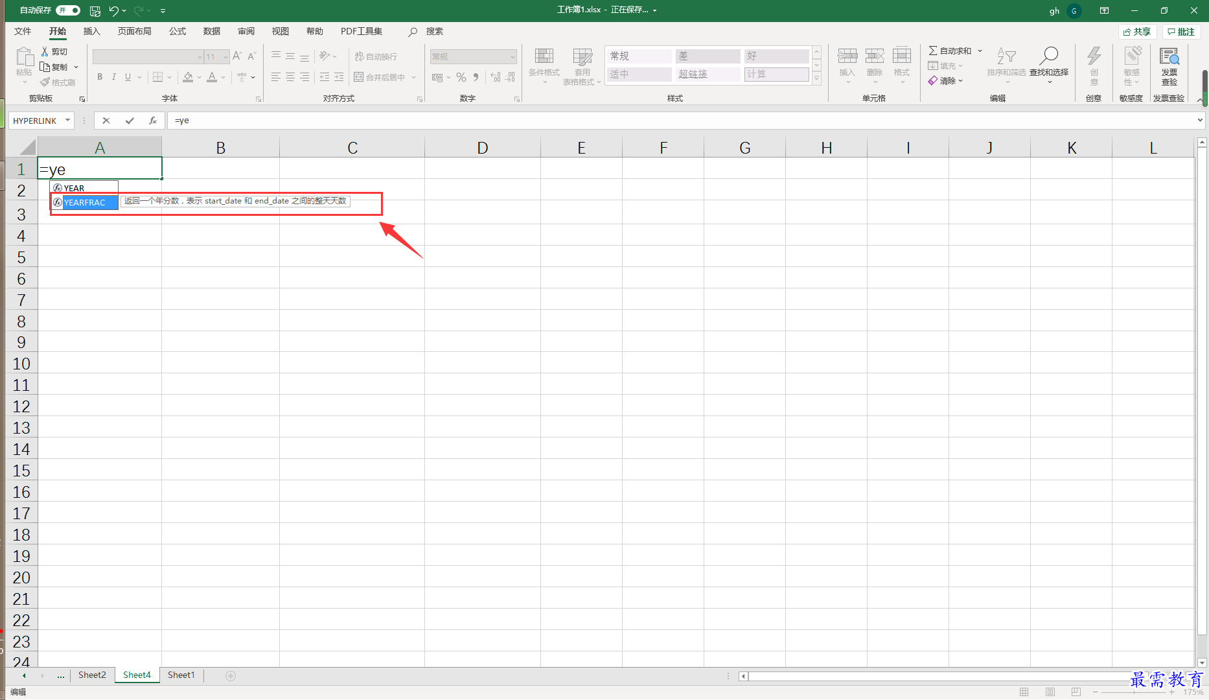The height and width of the screenshot is (700, 1209).
Task: Select YEAR from the autocomplete list
Action: pyautogui.click(x=84, y=188)
